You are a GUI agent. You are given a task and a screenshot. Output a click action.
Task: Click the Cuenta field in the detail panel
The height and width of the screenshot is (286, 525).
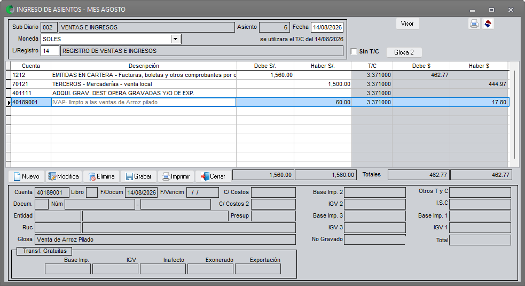(x=52, y=192)
